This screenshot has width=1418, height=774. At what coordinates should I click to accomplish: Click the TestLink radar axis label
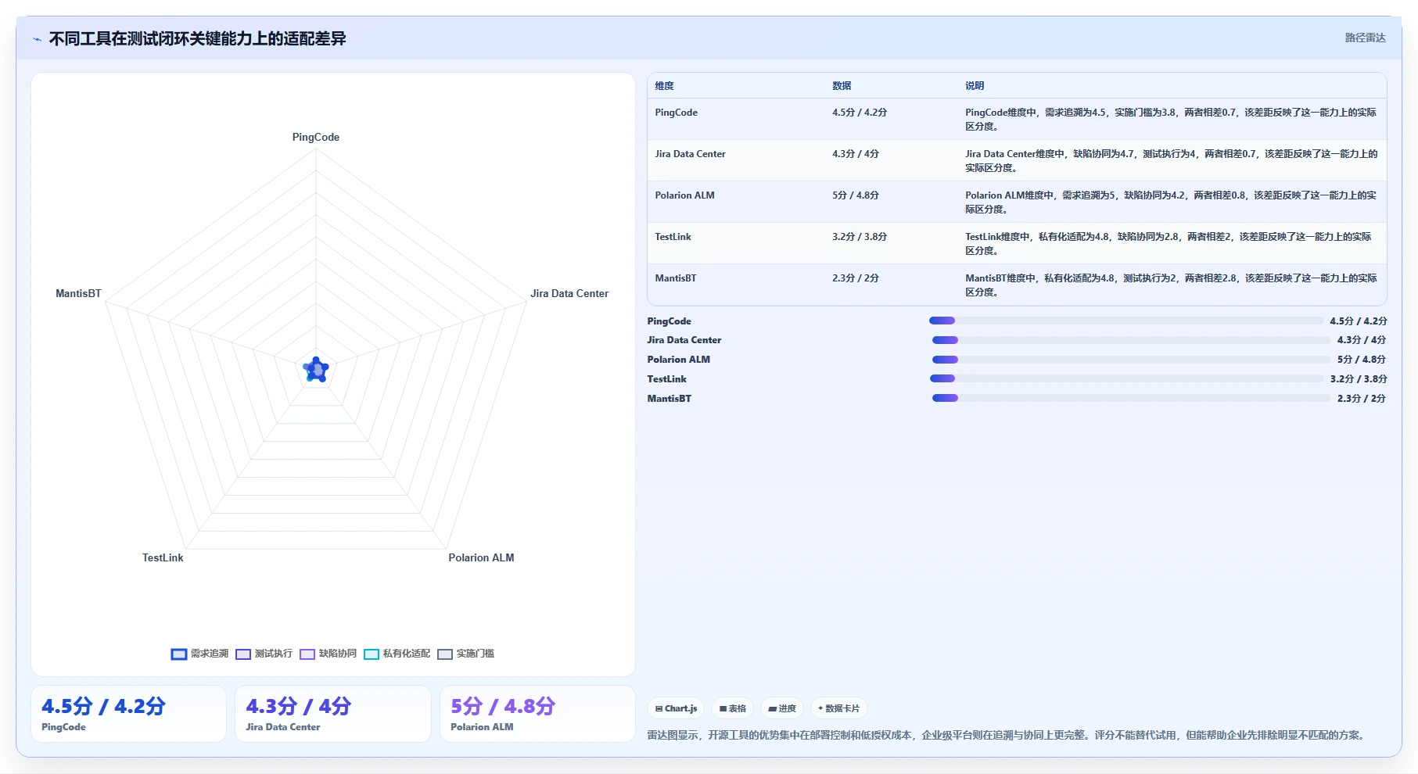pyautogui.click(x=163, y=557)
